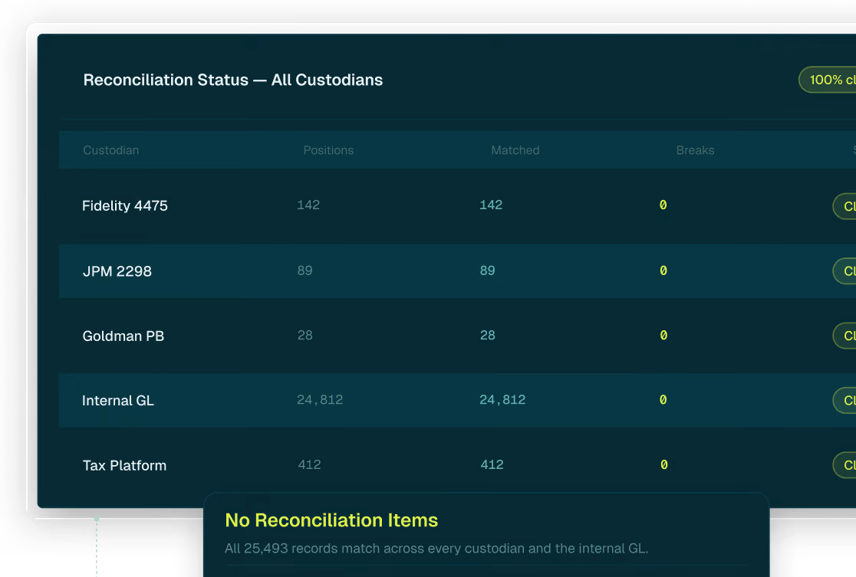Click the status badge in Fidelity 4475 row
The image size is (856, 577).
point(844,206)
